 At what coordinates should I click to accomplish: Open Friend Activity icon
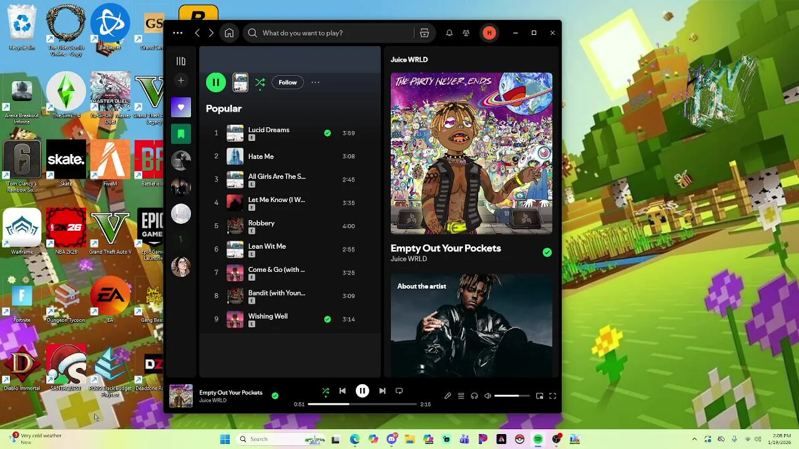click(466, 33)
